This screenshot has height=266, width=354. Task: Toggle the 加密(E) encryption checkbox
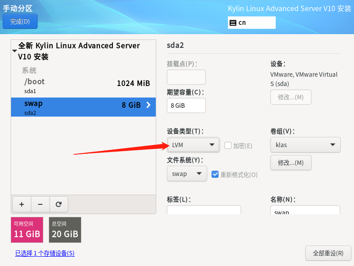[x=228, y=145]
